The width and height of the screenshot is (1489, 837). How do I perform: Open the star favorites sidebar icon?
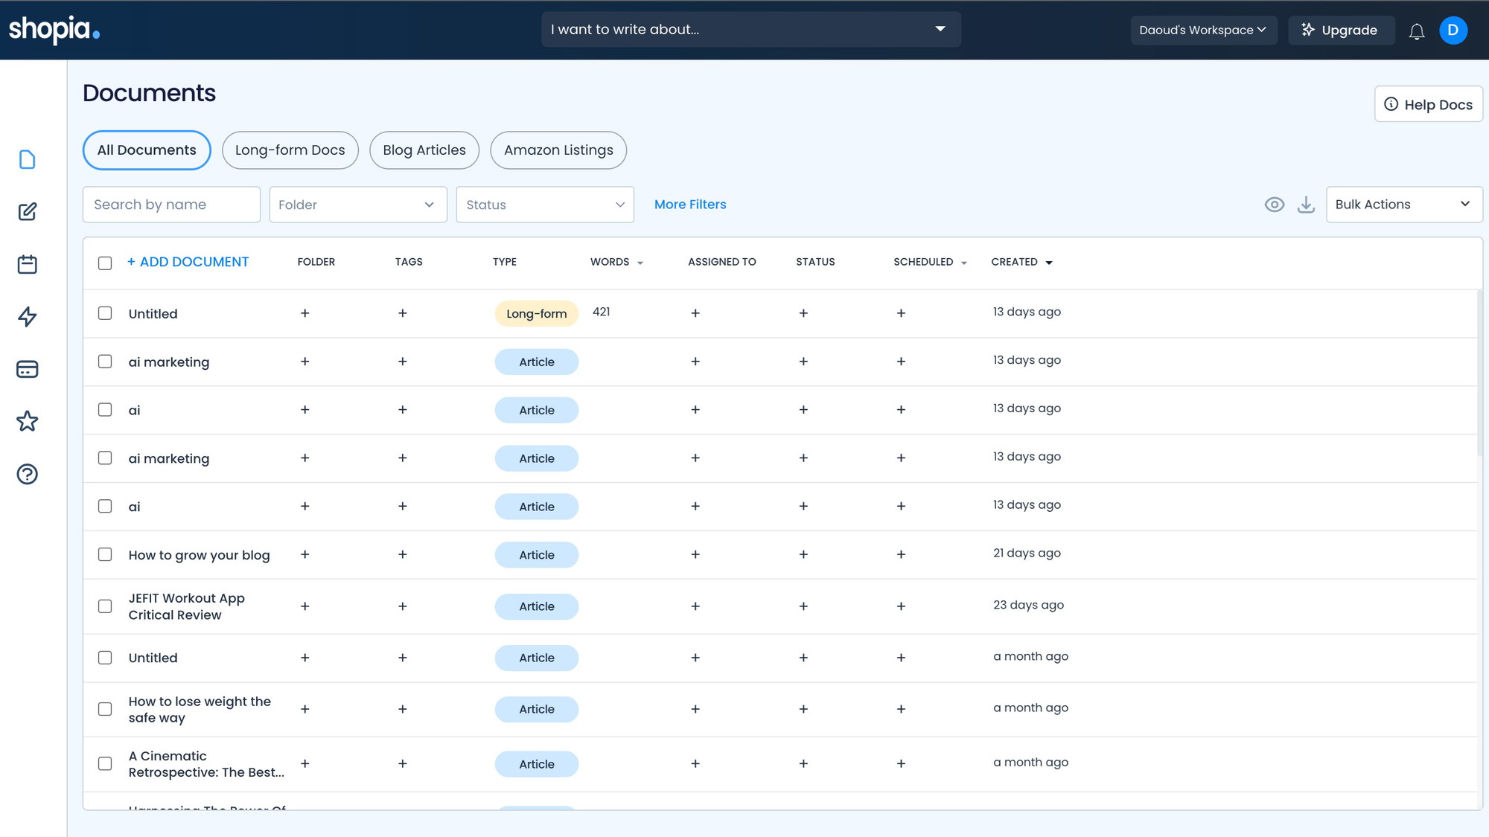click(x=28, y=421)
